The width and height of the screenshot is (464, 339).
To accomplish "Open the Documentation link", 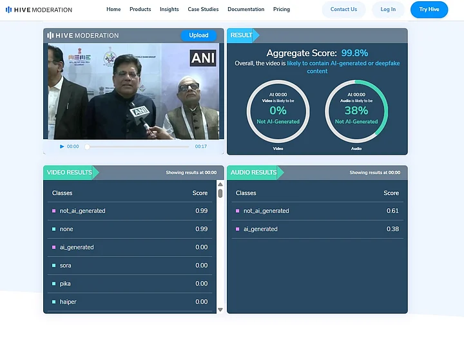I will point(246,10).
